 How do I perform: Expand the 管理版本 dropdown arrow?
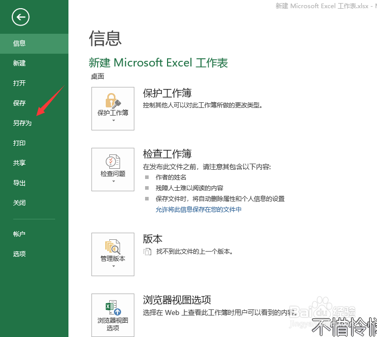(113, 266)
